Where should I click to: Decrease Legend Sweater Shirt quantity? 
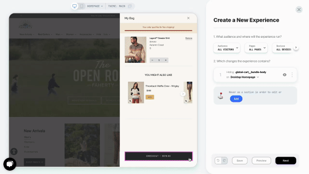click(x=153, y=60)
